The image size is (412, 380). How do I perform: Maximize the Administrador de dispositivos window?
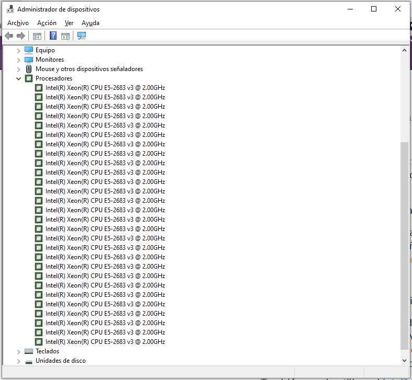374,9
